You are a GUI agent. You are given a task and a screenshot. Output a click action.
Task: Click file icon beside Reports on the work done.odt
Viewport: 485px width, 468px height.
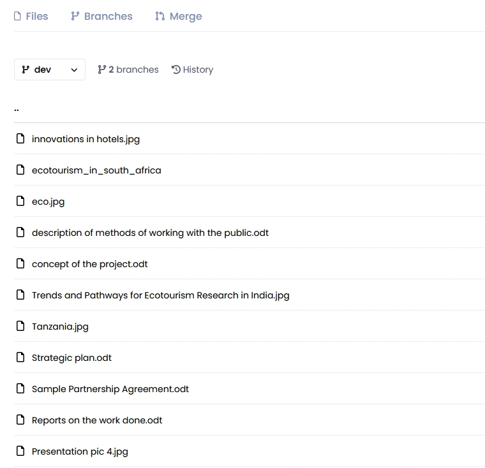[x=20, y=420]
